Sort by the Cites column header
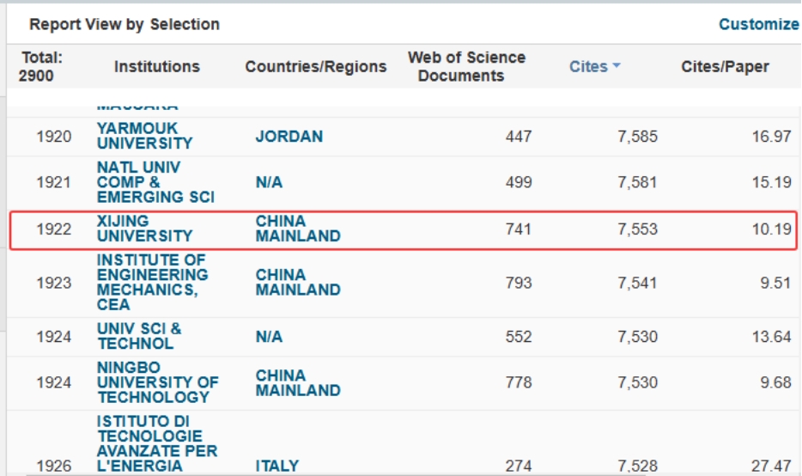This screenshot has height=476, width=802. point(588,66)
